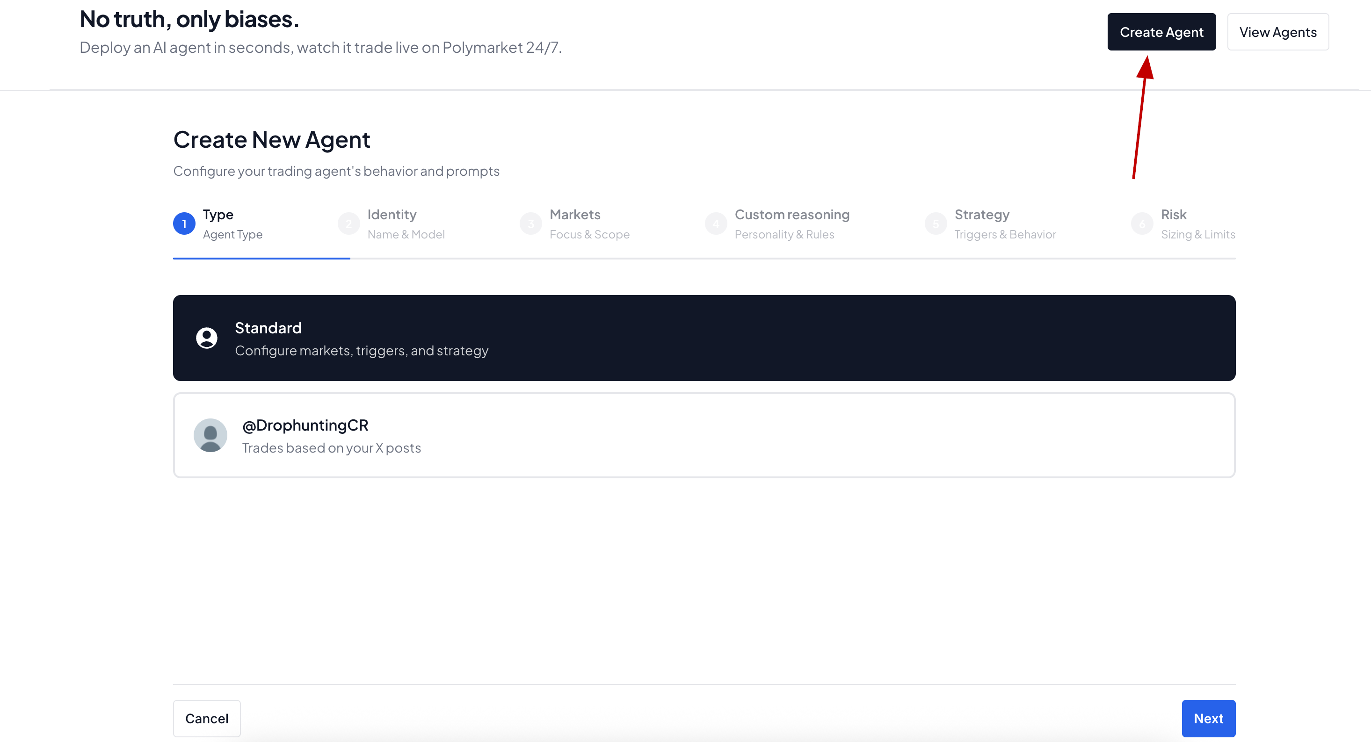The width and height of the screenshot is (1371, 742).
Task: Open the Identity Name & Model step
Action: (x=406, y=224)
